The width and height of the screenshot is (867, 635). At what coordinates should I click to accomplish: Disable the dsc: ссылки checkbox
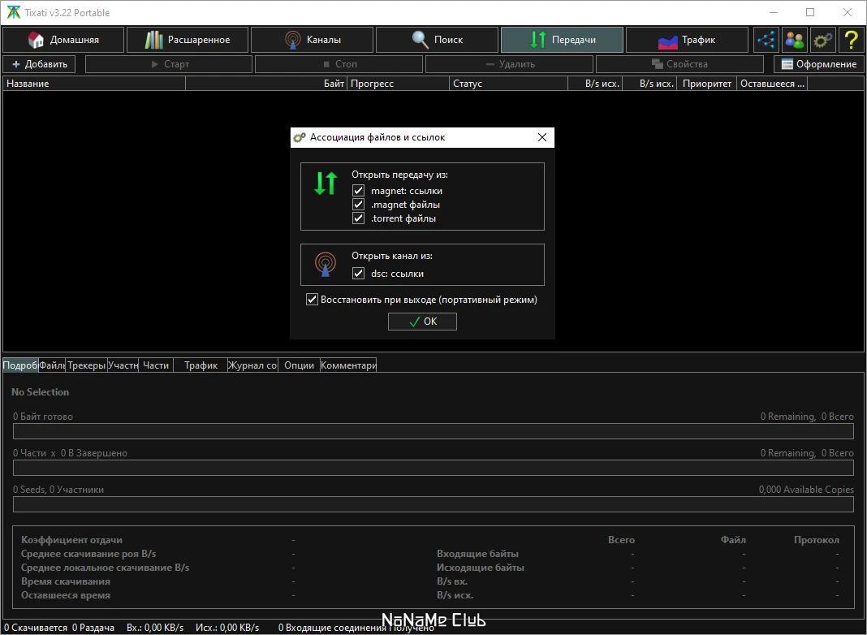tap(358, 274)
